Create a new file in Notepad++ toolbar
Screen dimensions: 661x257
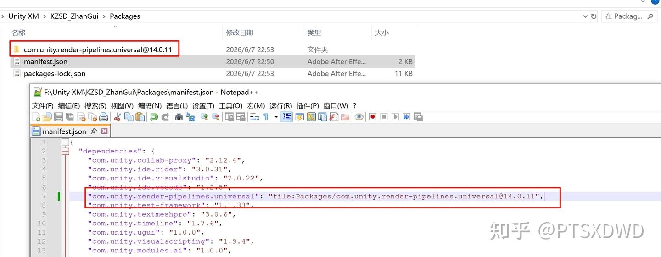[36, 117]
